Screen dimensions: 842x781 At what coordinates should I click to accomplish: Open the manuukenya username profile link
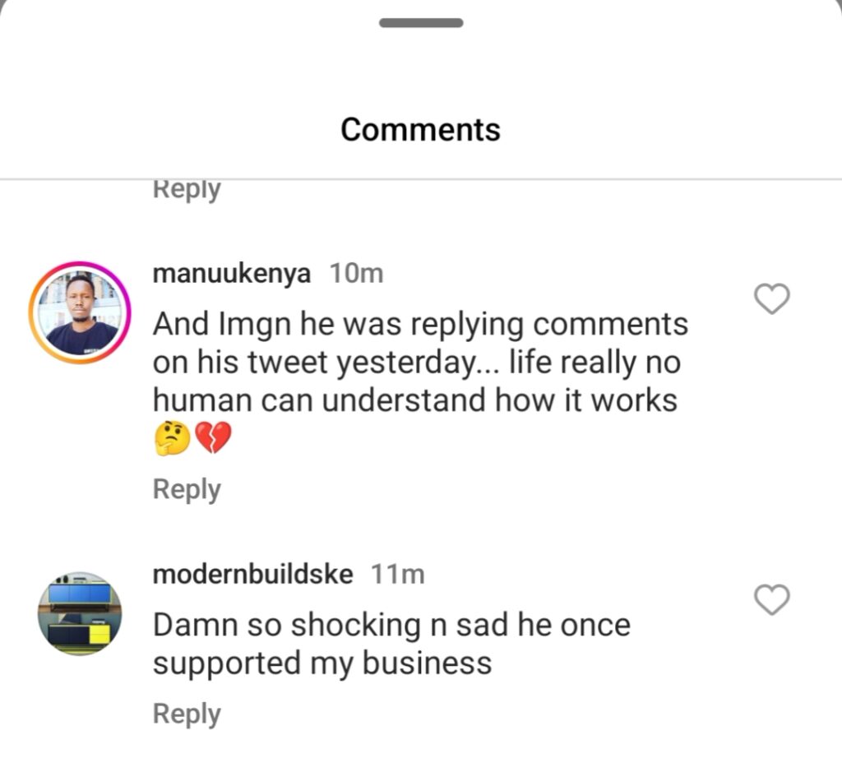click(x=232, y=273)
